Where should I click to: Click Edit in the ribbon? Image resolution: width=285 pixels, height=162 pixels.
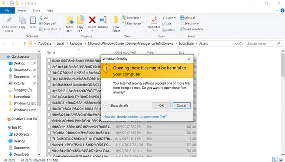tap(167, 24)
